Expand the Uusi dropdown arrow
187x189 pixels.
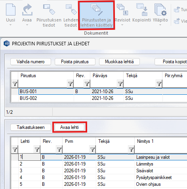tap(11, 25)
